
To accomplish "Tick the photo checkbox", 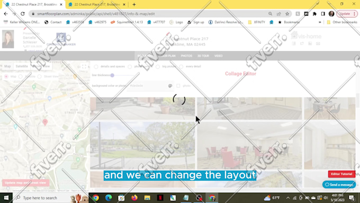I will tap(178, 86).
